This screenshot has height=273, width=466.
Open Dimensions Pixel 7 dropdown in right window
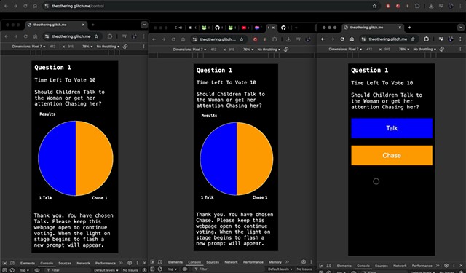345,49
